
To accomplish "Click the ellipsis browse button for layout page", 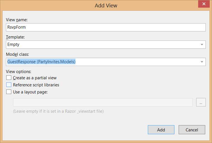I will pos(201,102).
